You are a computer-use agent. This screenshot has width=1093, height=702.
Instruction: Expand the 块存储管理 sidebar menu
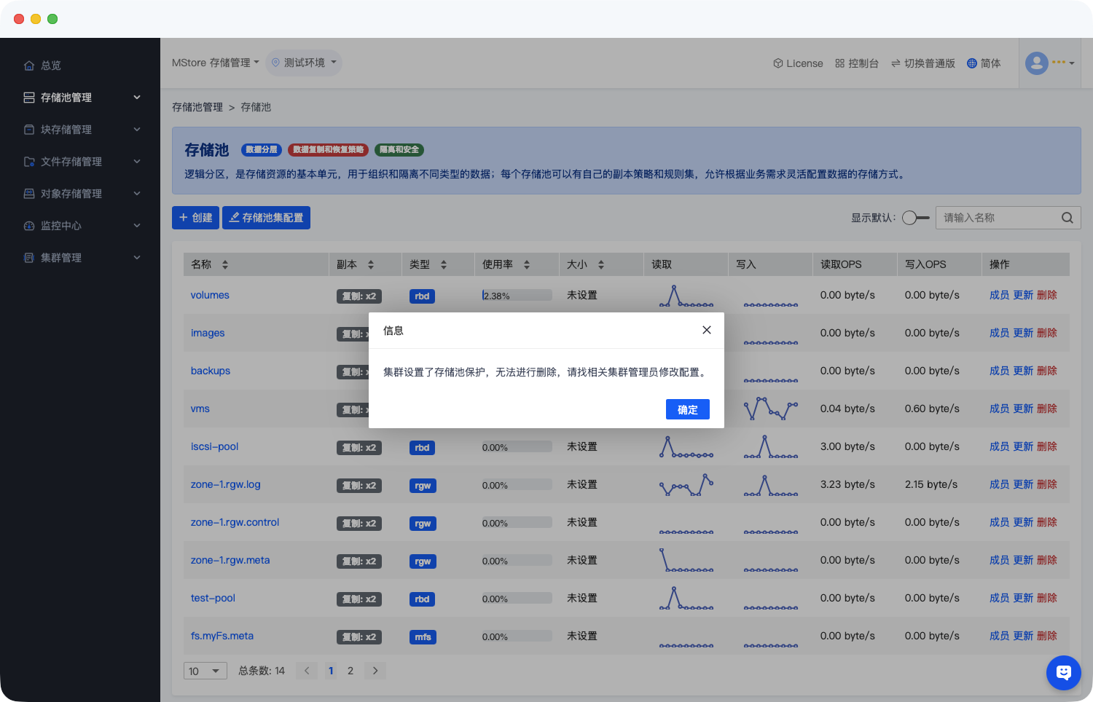click(80, 130)
